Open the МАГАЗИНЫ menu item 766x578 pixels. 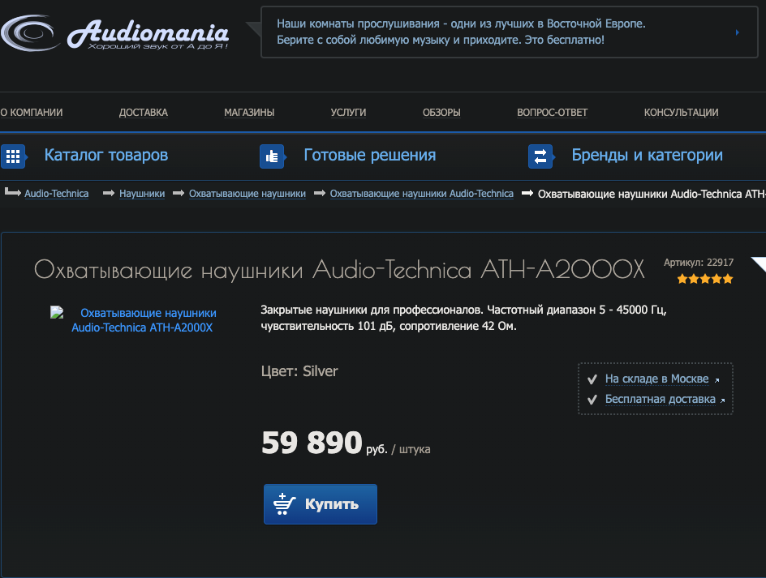(249, 113)
